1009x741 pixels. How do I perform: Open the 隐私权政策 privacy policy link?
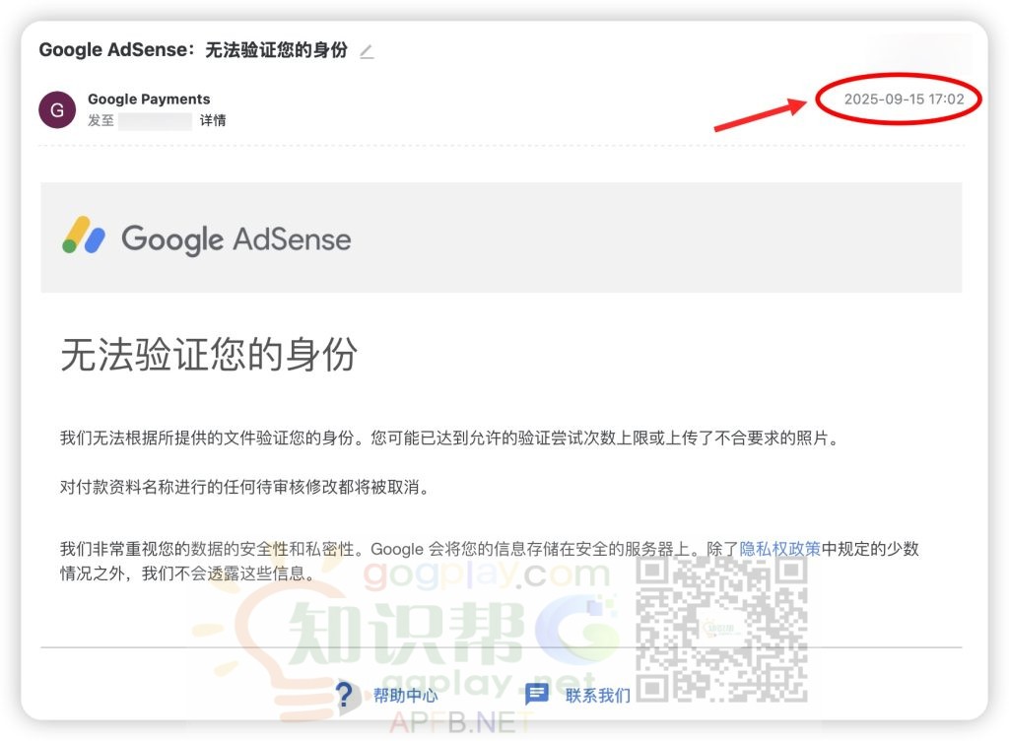point(780,549)
